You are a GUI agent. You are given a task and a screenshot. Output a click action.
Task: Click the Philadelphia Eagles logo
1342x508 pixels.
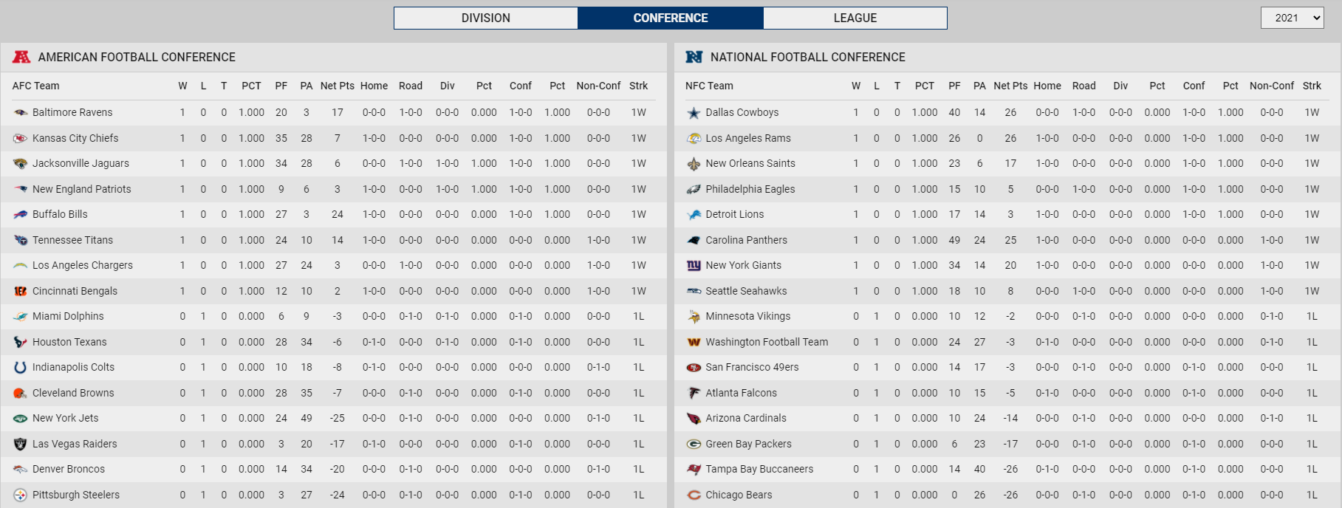pyautogui.click(x=694, y=189)
